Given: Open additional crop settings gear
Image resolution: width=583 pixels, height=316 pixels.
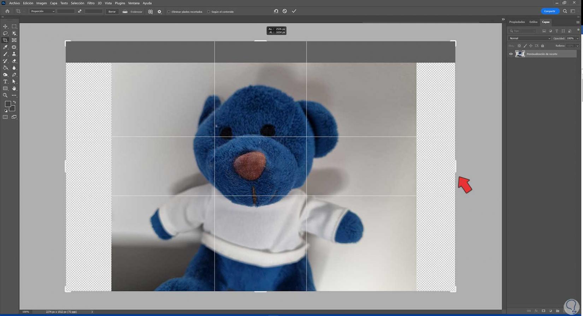Looking at the screenshot, I should click(x=159, y=12).
